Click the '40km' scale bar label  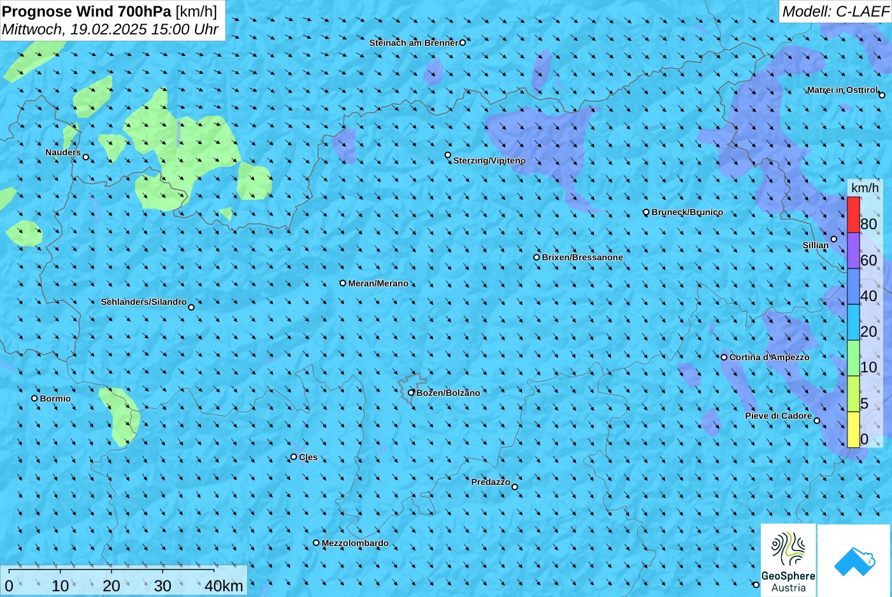point(224,586)
